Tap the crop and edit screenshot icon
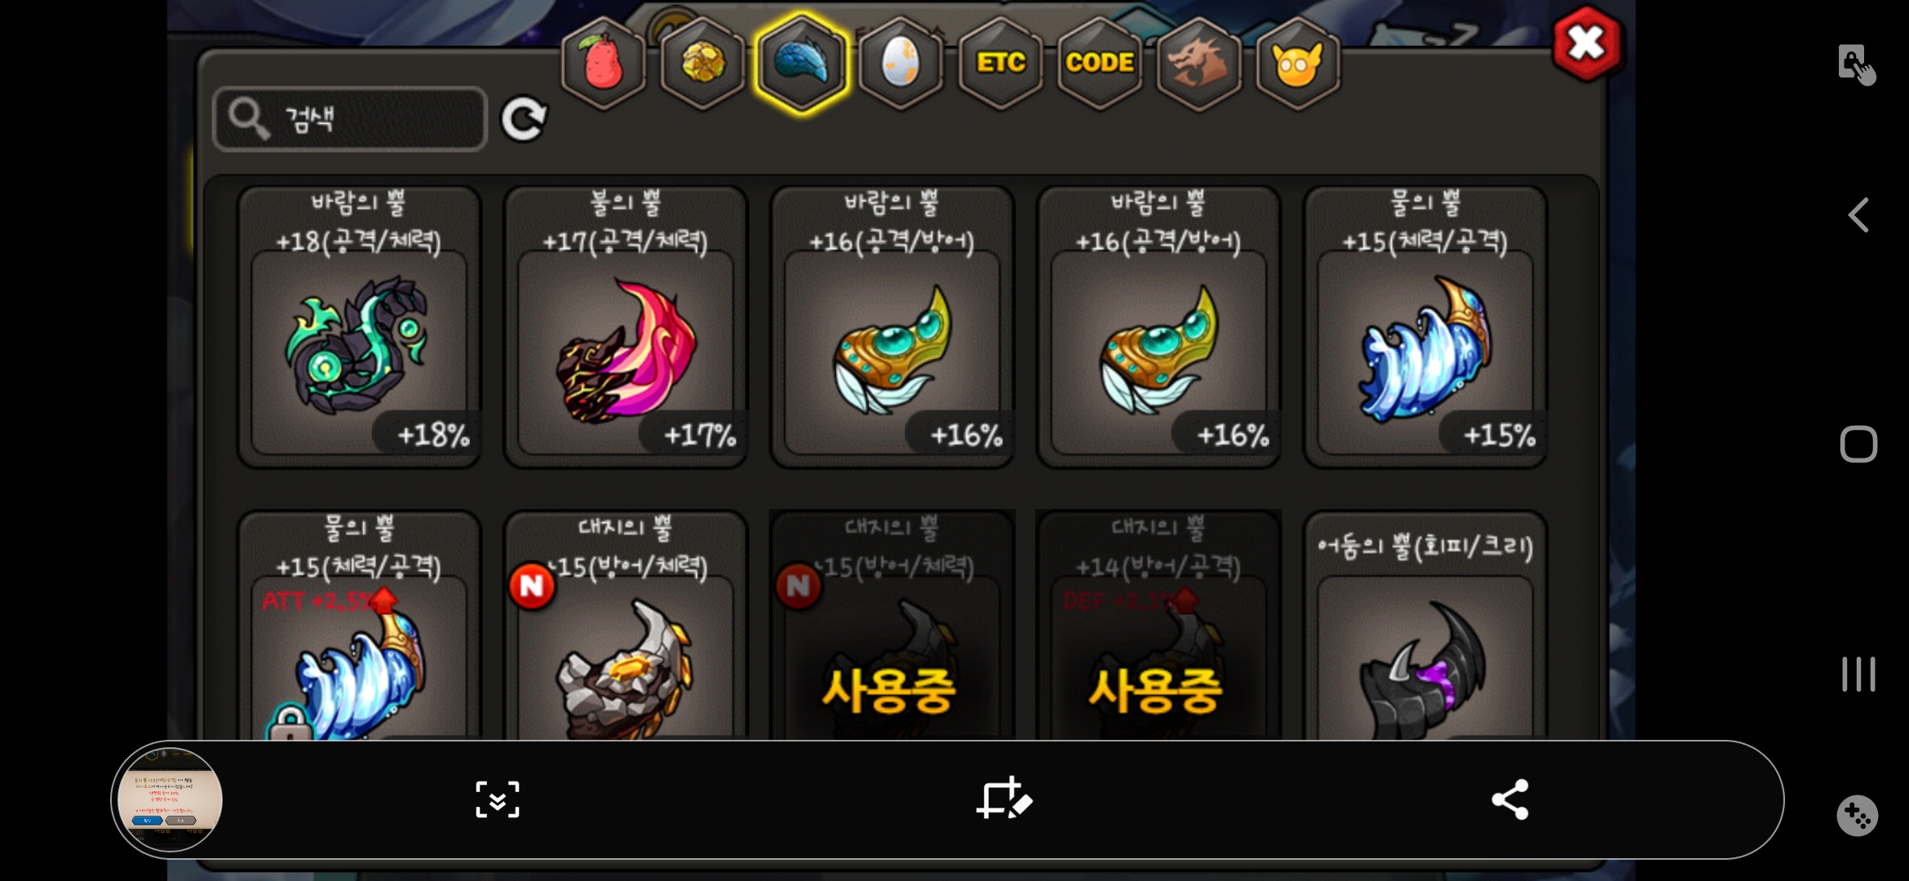 click(1004, 799)
